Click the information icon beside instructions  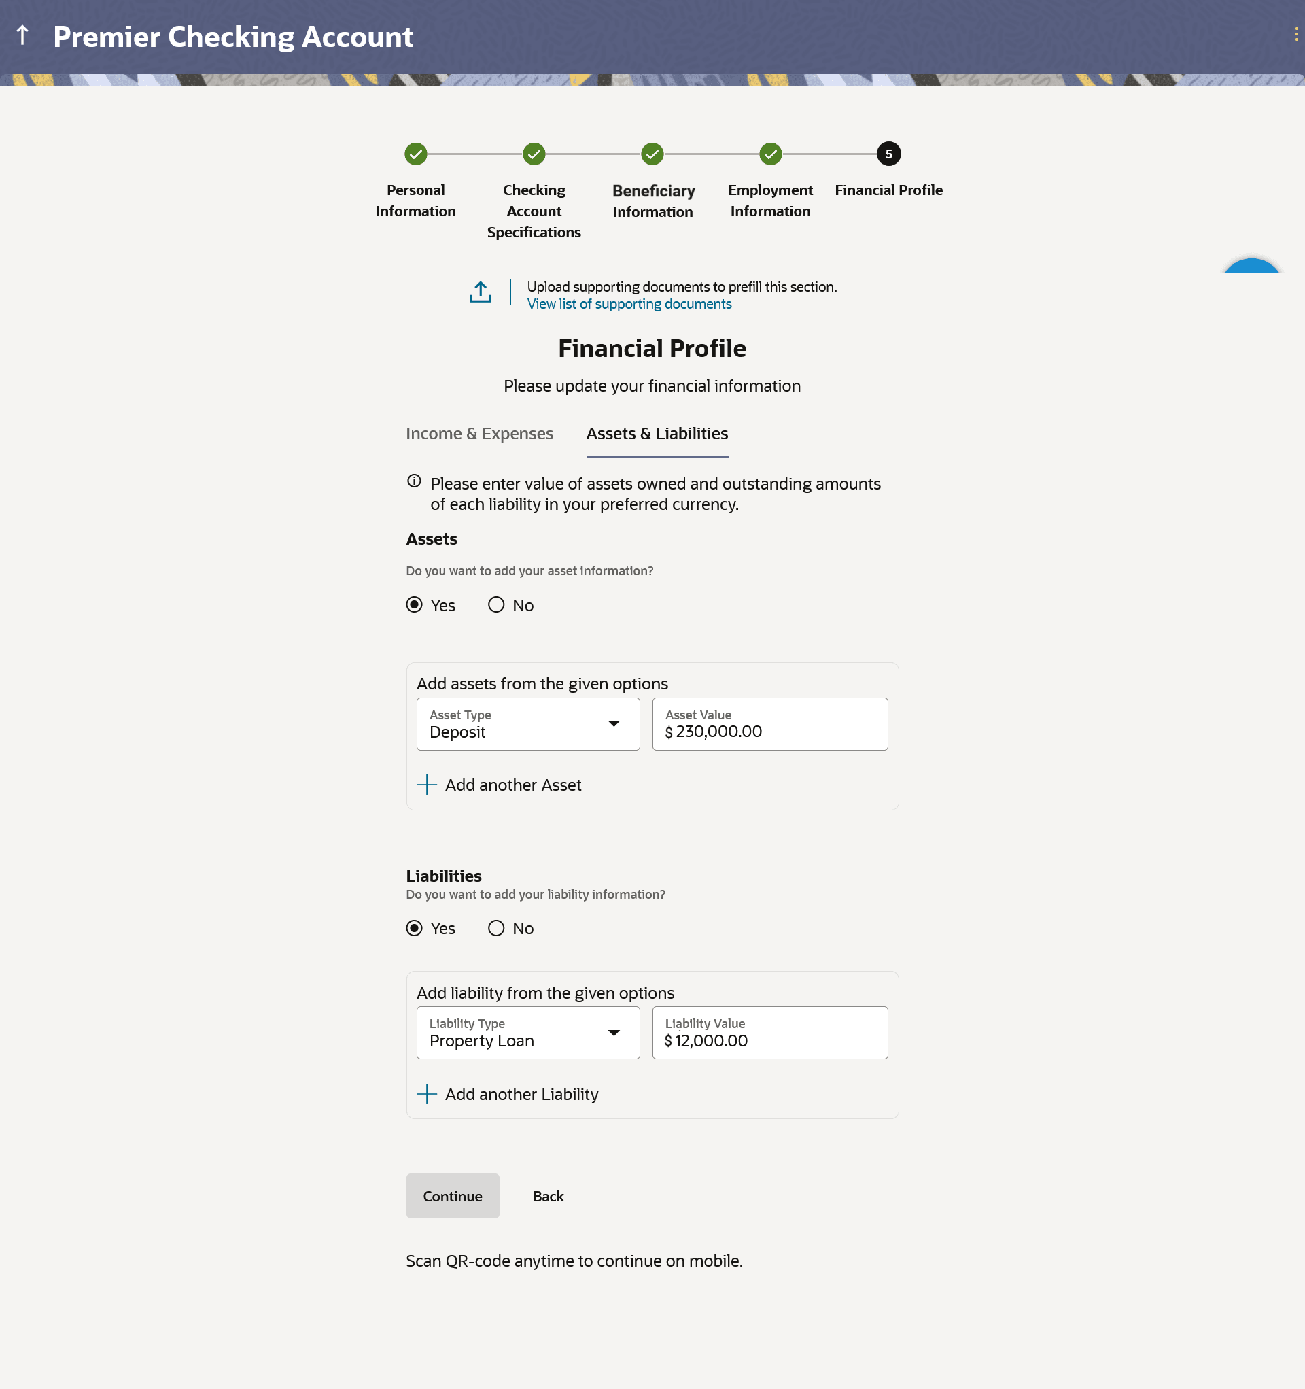coord(415,481)
